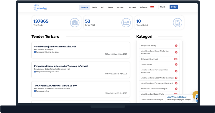
Task: Click the Masuk login button
Action: (163, 7)
